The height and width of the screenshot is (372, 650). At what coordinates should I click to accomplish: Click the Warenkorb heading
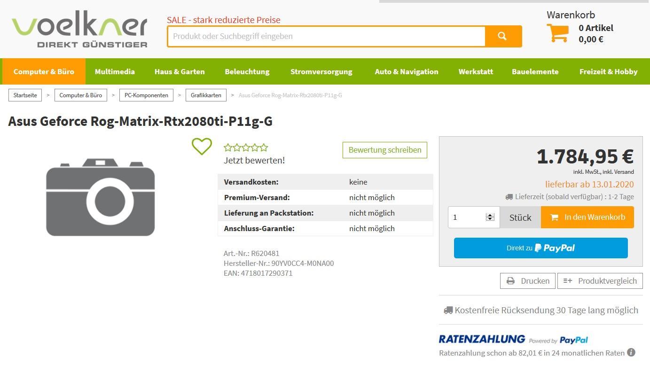click(x=571, y=15)
